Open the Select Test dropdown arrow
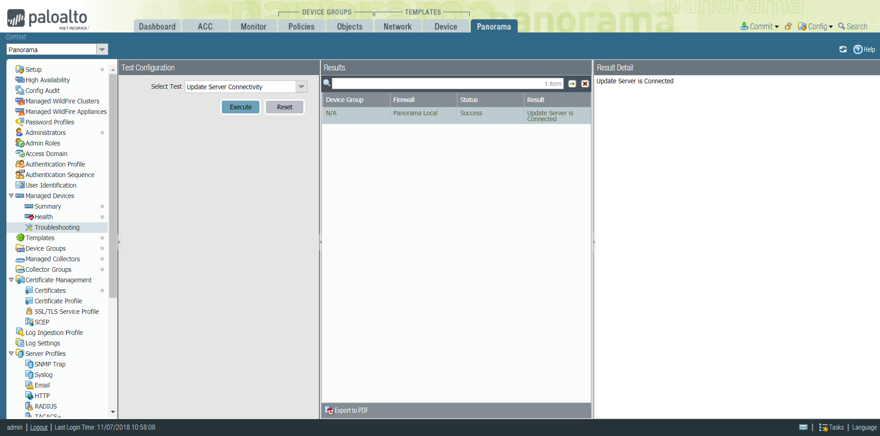880x436 pixels. click(302, 87)
